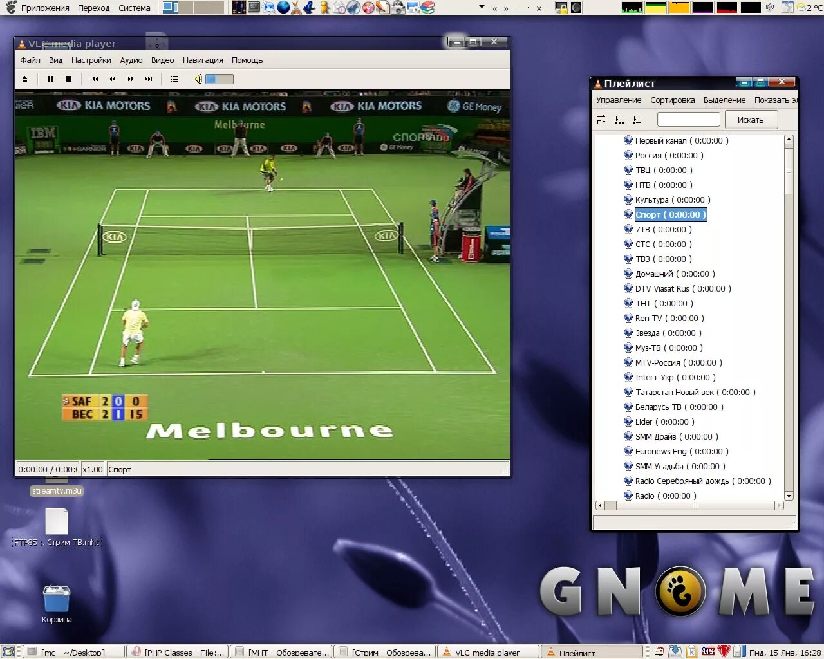
Task: Click the eject icon in VLC controls
Action: [25, 79]
